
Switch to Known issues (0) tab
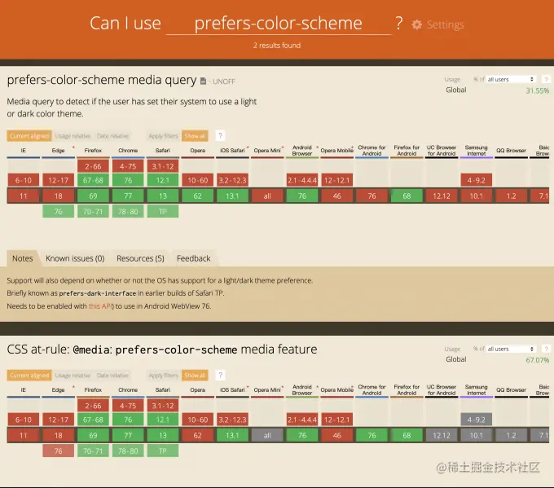75,258
